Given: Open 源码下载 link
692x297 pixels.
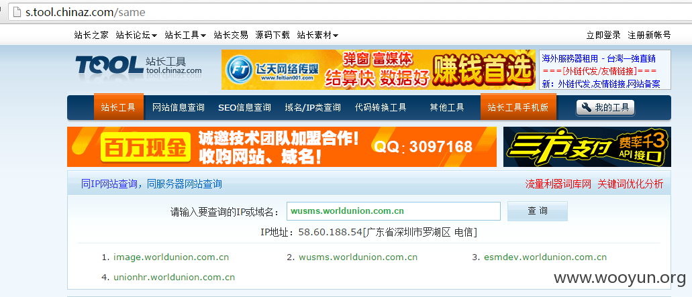Looking at the screenshot, I should click(273, 36).
